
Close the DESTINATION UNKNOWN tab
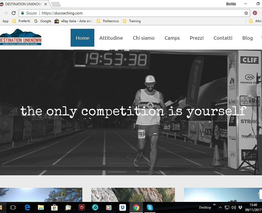[x=45, y=4]
